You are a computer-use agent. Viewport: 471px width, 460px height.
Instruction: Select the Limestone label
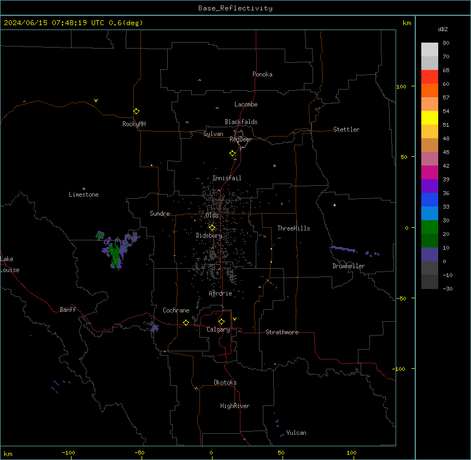pyautogui.click(x=84, y=194)
